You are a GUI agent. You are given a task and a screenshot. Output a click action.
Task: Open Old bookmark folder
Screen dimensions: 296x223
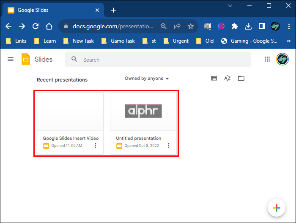tap(205, 41)
